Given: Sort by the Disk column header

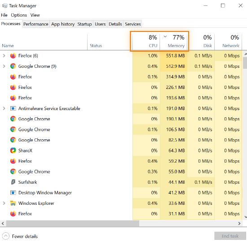Looking at the screenshot, I should (201, 41).
